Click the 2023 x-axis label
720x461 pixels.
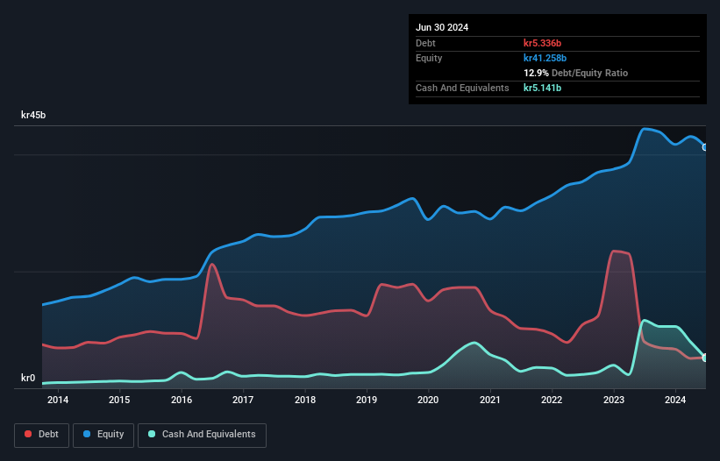pyautogui.click(x=614, y=400)
